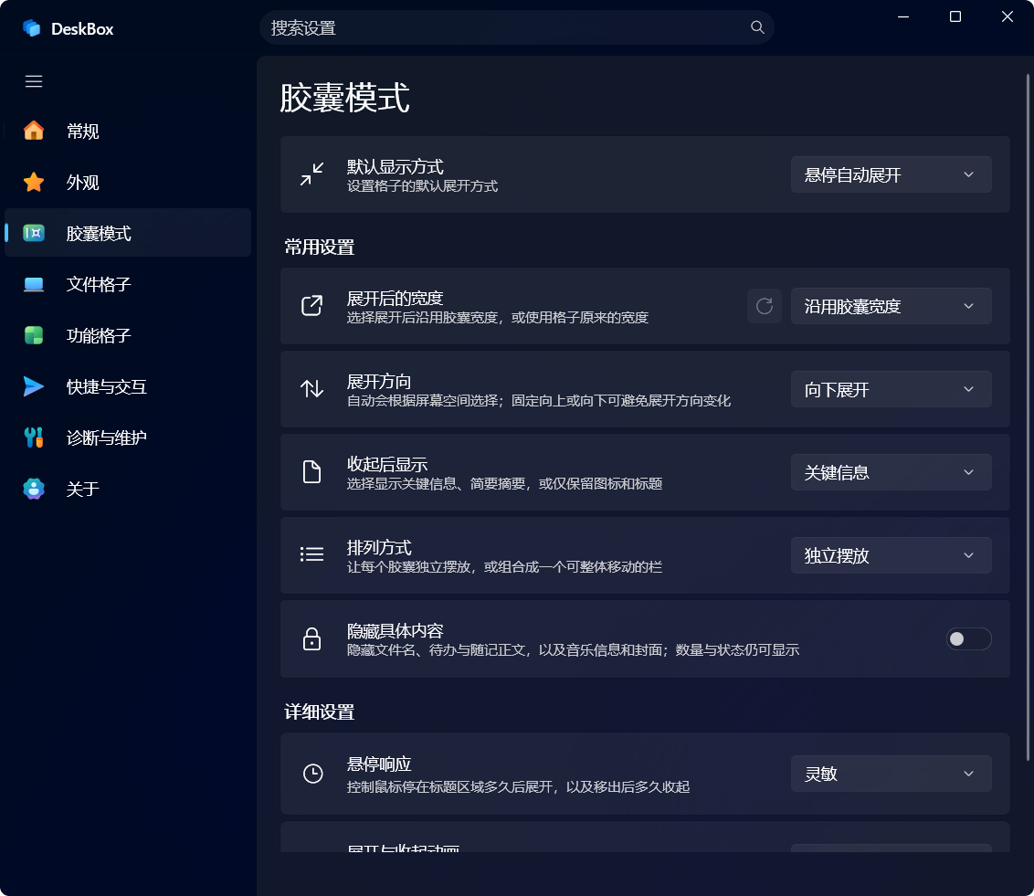
Task: Click the green grid icon beside 功能格子
Action: [x=34, y=335]
